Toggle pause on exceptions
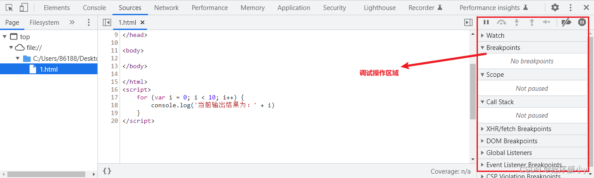The image size is (594, 178). click(582, 22)
